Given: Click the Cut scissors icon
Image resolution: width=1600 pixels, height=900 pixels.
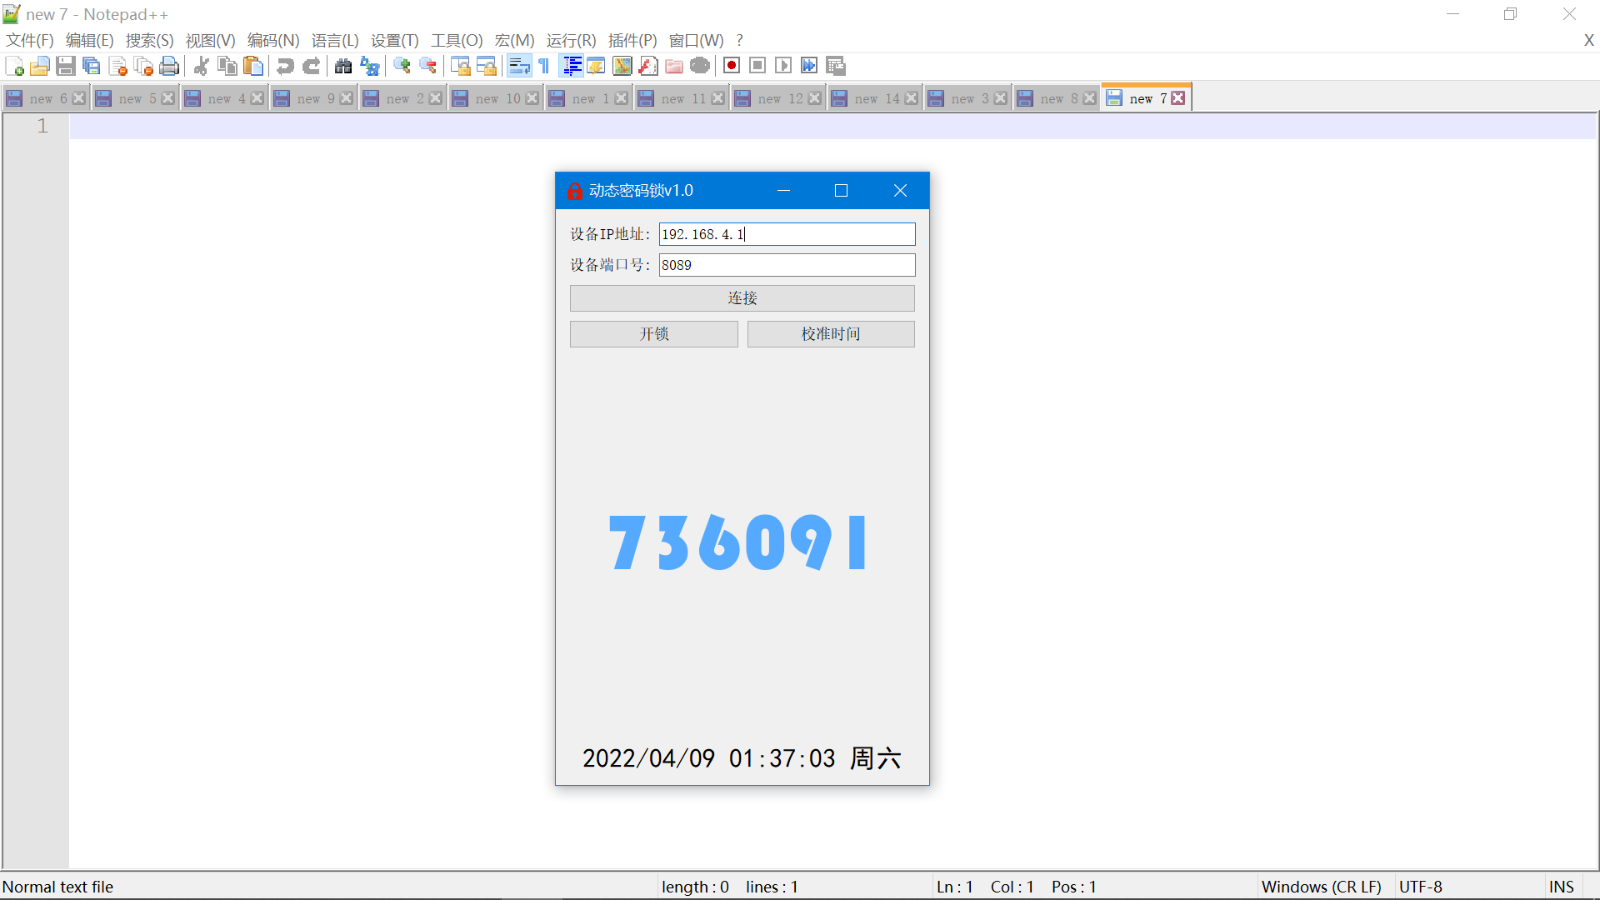Looking at the screenshot, I should click(201, 66).
